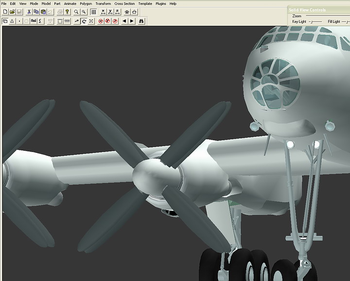Select the rotate curved-arrow tool

(84, 21)
